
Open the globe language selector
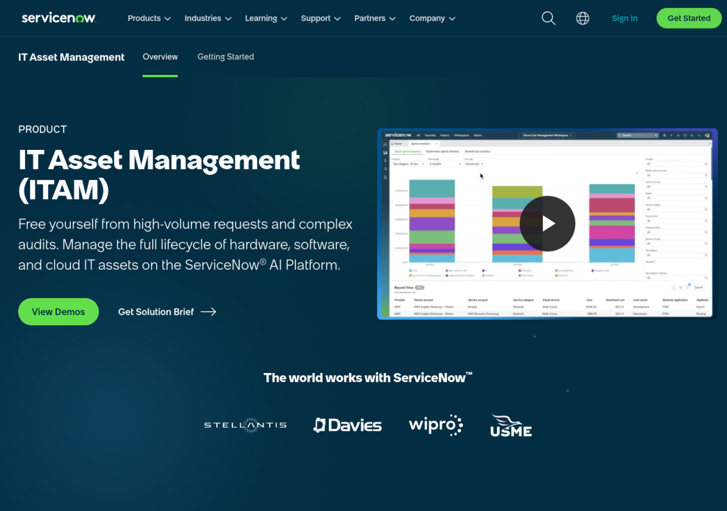click(583, 18)
